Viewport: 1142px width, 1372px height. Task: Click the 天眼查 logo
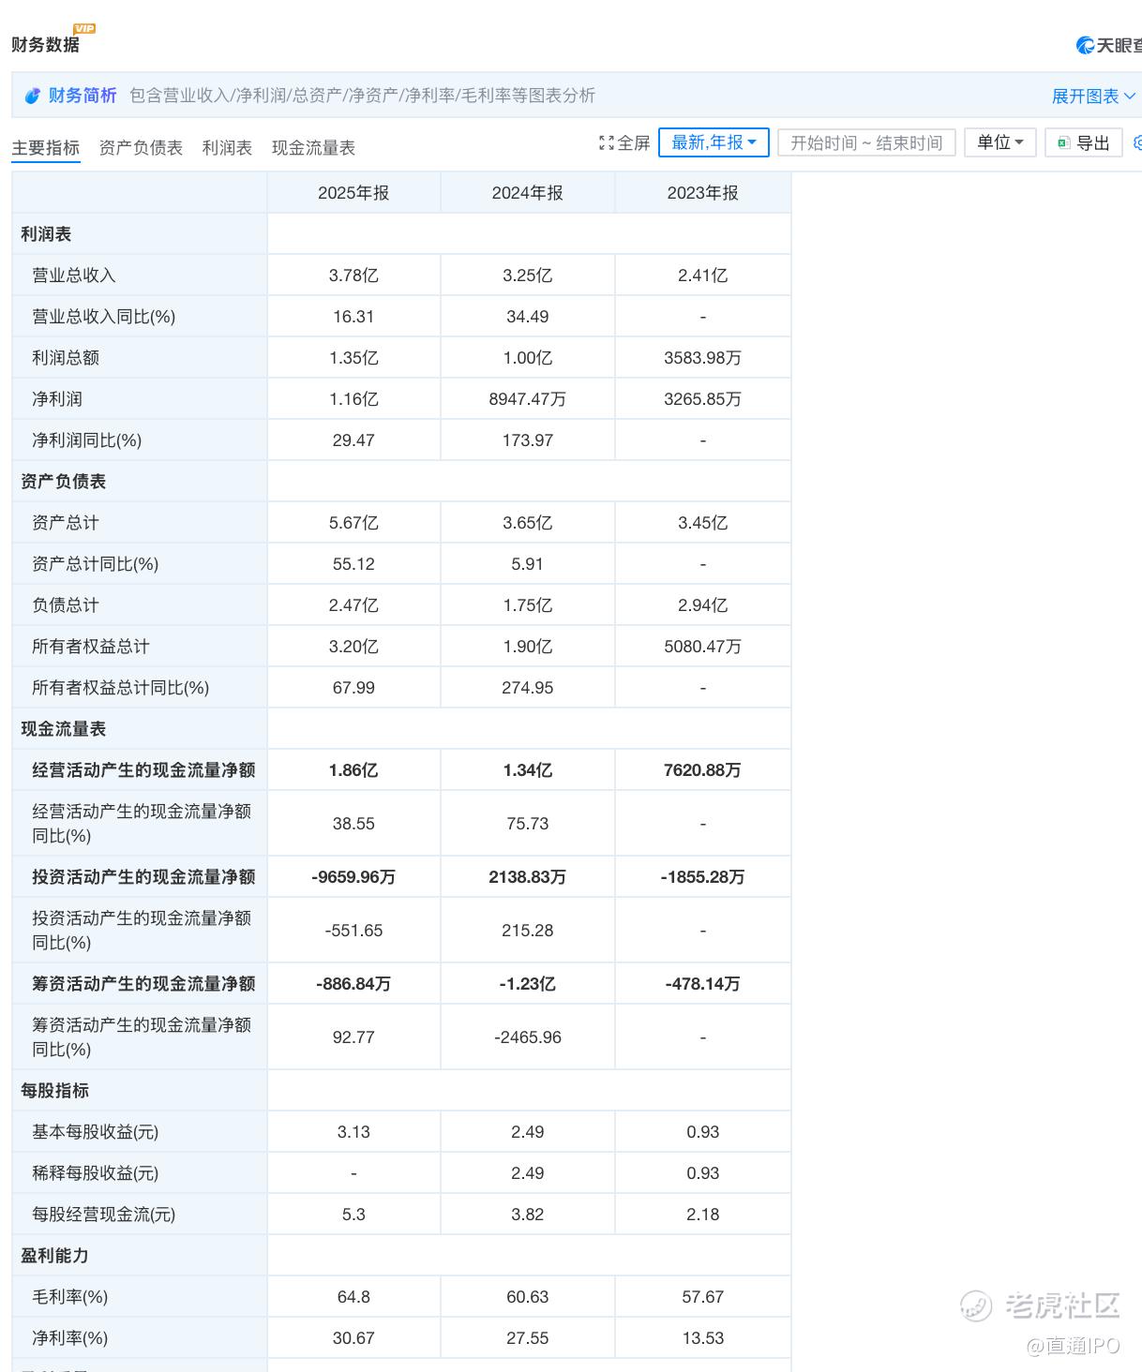point(1108,45)
